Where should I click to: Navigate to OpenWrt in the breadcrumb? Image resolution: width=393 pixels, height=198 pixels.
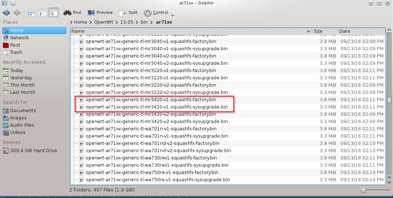104,22
